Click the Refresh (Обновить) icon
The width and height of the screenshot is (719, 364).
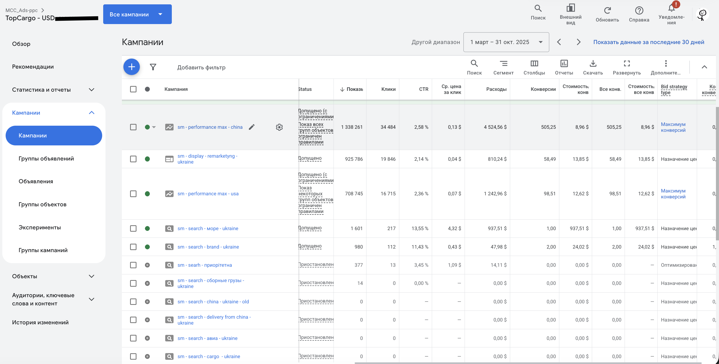pyautogui.click(x=607, y=10)
